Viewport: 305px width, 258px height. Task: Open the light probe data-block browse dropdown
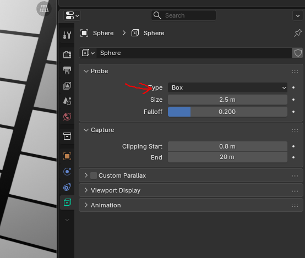(x=88, y=53)
